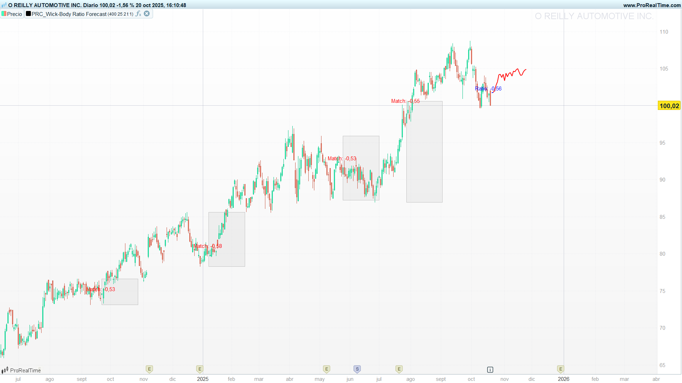Open indicator formula editor (fx icon)
Image resolution: width=682 pixels, height=383 pixels.
[x=138, y=14]
